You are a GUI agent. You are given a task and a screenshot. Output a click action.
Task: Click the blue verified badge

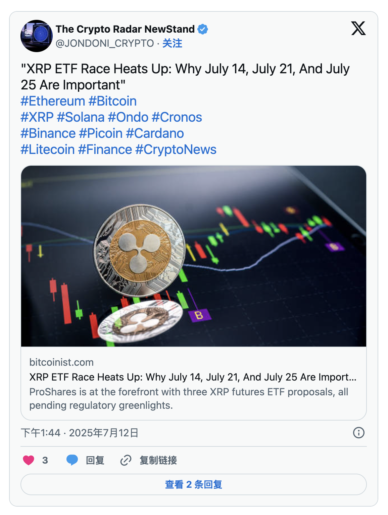(x=202, y=29)
